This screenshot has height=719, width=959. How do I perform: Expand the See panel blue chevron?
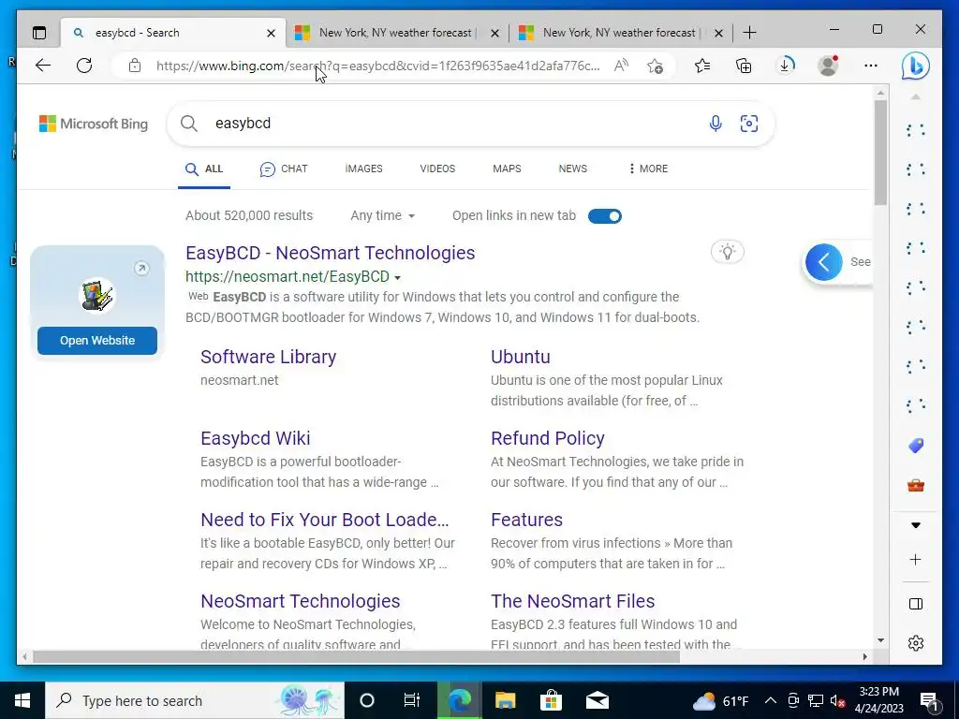pos(824,262)
